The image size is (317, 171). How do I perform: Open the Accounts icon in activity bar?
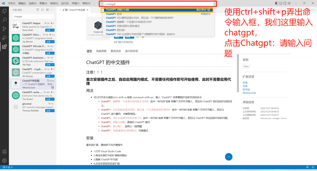pyautogui.click(x=4, y=152)
